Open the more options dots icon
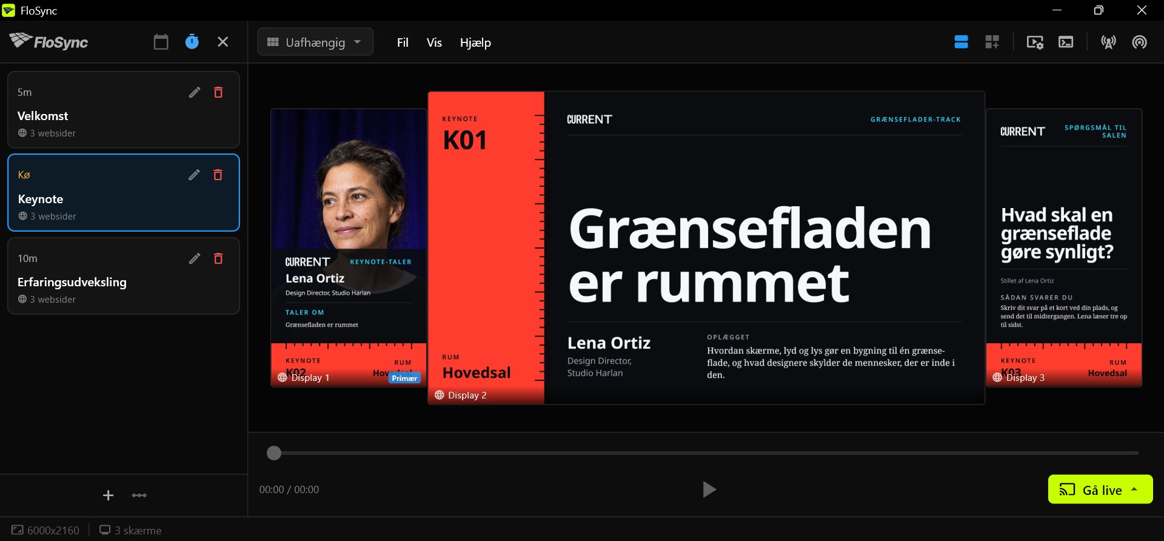 pyautogui.click(x=139, y=496)
